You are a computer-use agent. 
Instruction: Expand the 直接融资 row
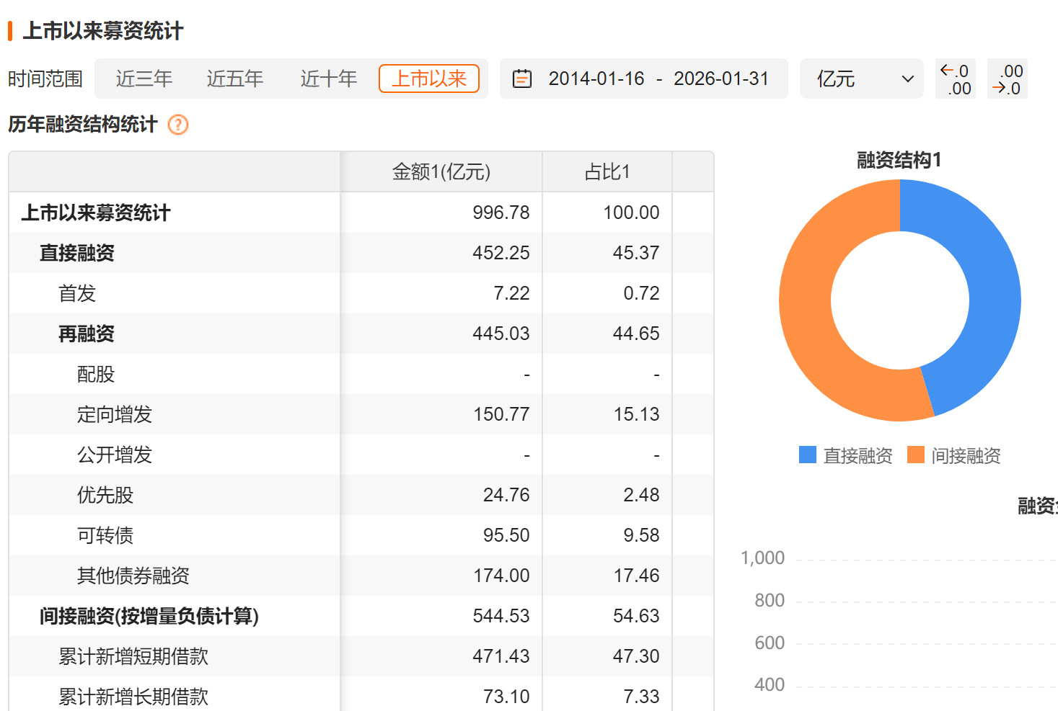77,253
